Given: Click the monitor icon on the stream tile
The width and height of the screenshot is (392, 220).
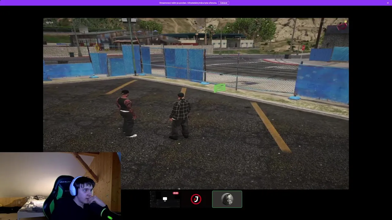Looking at the screenshot, I should pyautogui.click(x=165, y=199).
